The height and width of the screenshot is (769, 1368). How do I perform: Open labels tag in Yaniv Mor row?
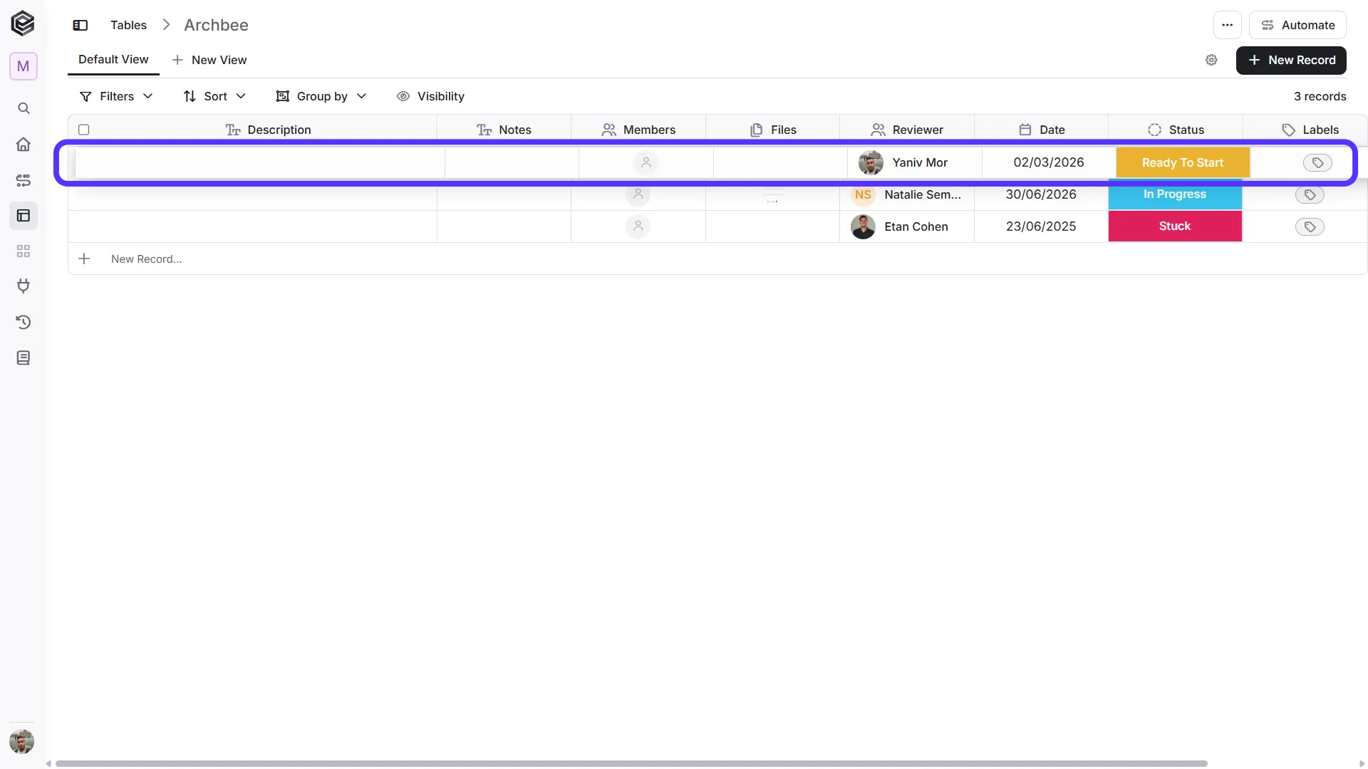point(1317,163)
